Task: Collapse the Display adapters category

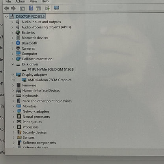Action: pyautogui.click(x=13, y=75)
